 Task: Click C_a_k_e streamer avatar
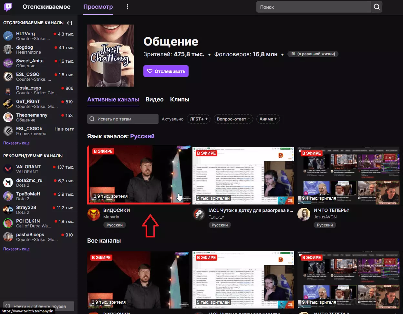199,214
